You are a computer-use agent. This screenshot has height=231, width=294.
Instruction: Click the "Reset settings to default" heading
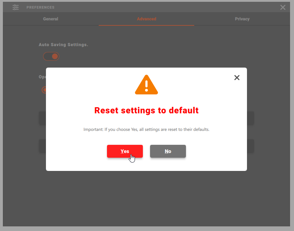pyautogui.click(x=146, y=110)
